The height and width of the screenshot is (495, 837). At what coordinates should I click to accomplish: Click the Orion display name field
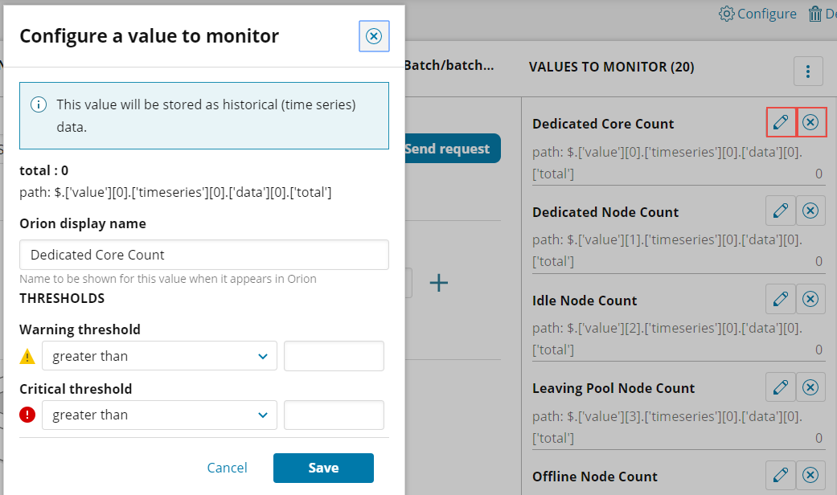(x=204, y=255)
